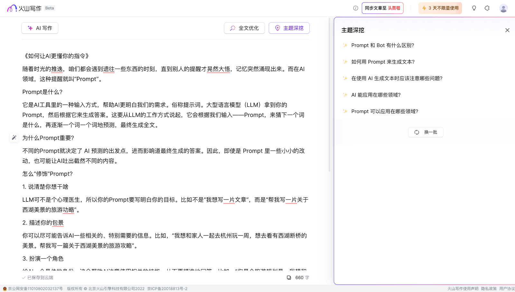Click the 全文优化 button
The image size is (515, 292).
pos(244,28)
